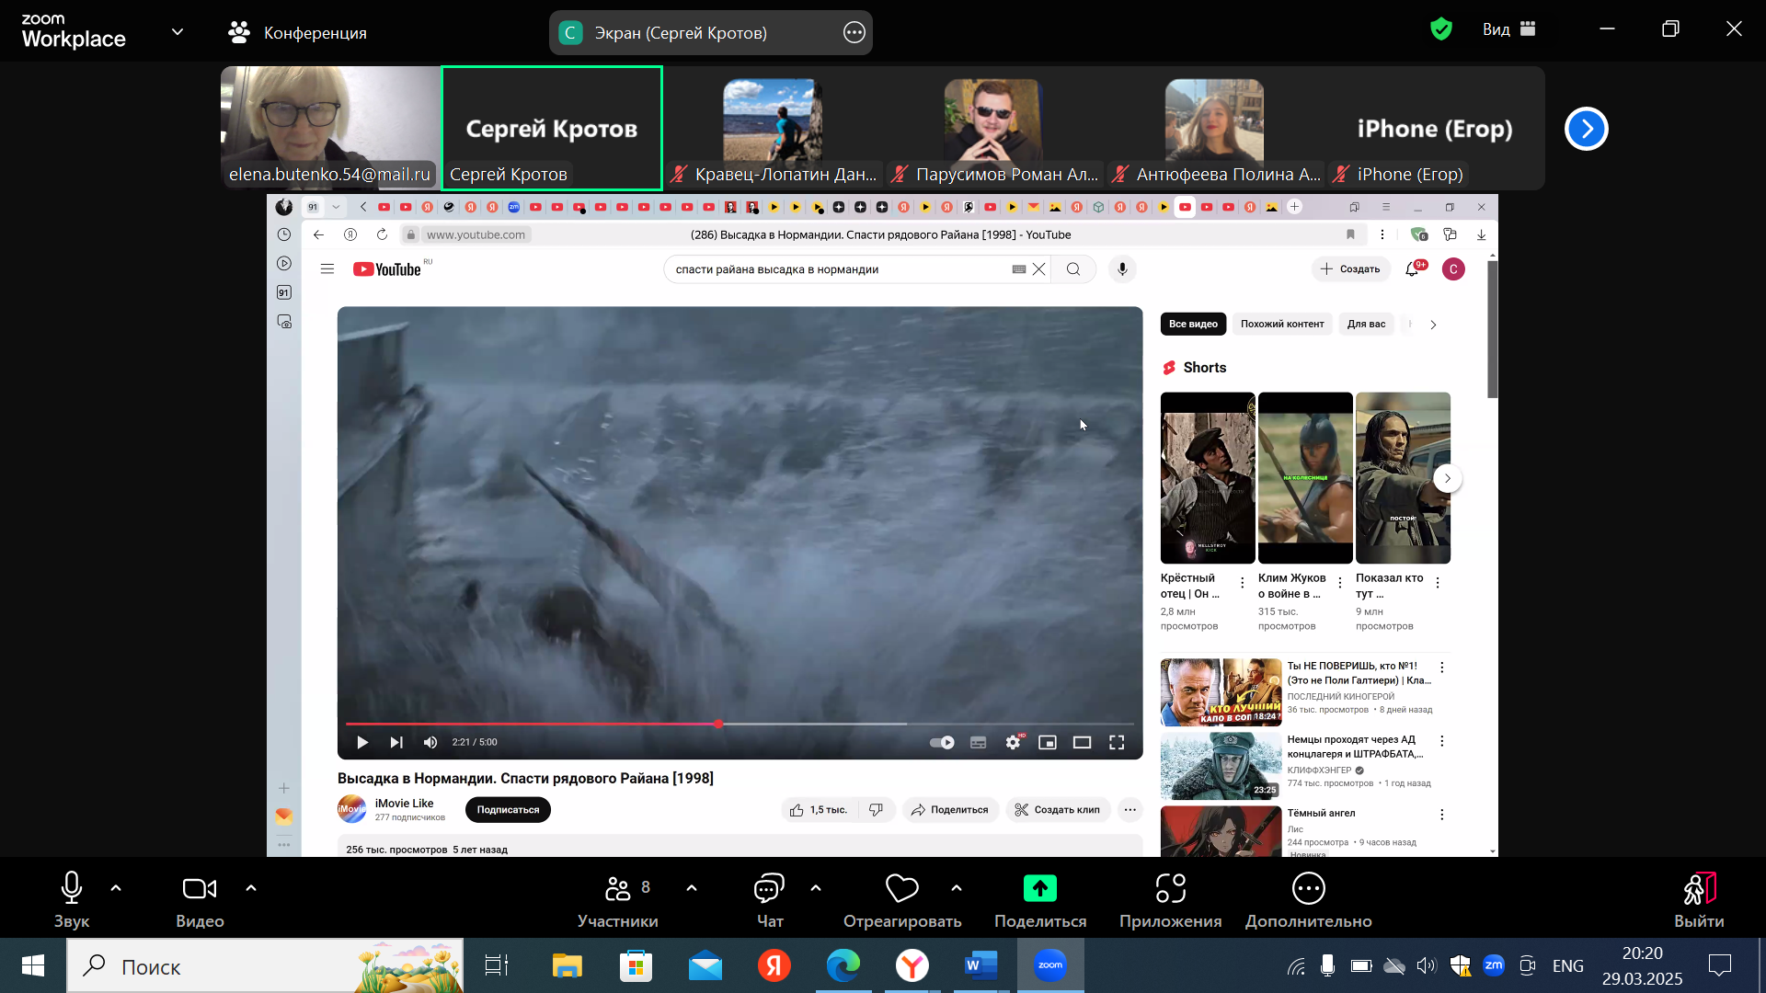1766x993 pixels.
Task: Enable miniplayer mode
Action: [1048, 743]
